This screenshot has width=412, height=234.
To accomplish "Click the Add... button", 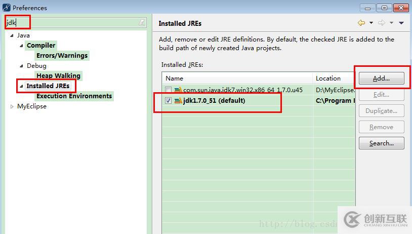I will tap(382, 79).
